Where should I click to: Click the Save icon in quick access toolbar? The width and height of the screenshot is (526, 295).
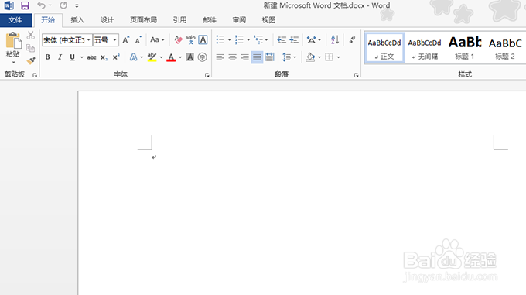click(25, 5)
